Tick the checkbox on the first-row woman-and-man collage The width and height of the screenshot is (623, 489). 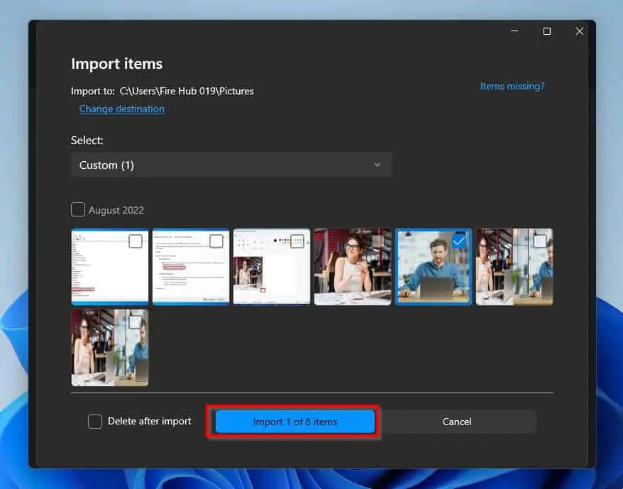[x=539, y=241]
